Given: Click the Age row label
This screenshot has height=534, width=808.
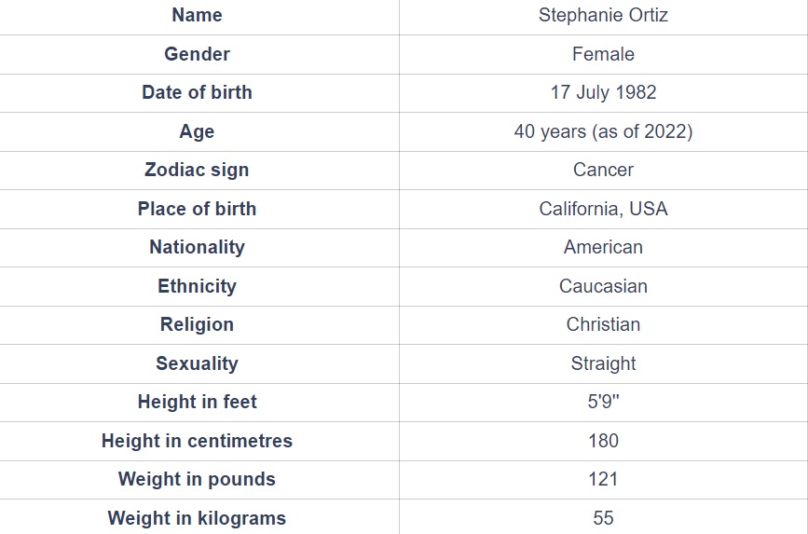Looking at the screenshot, I should (x=197, y=131).
